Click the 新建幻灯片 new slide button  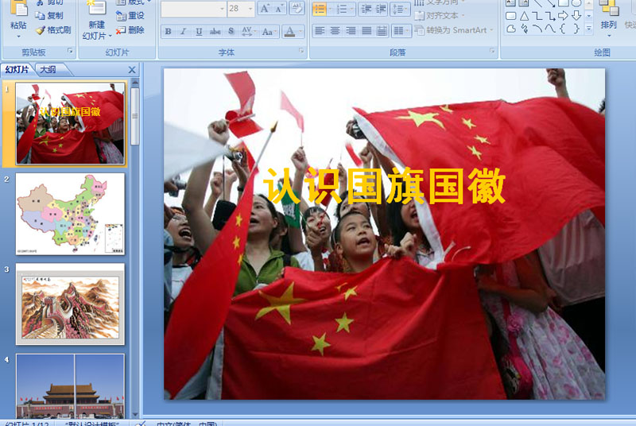tap(97, 20)
